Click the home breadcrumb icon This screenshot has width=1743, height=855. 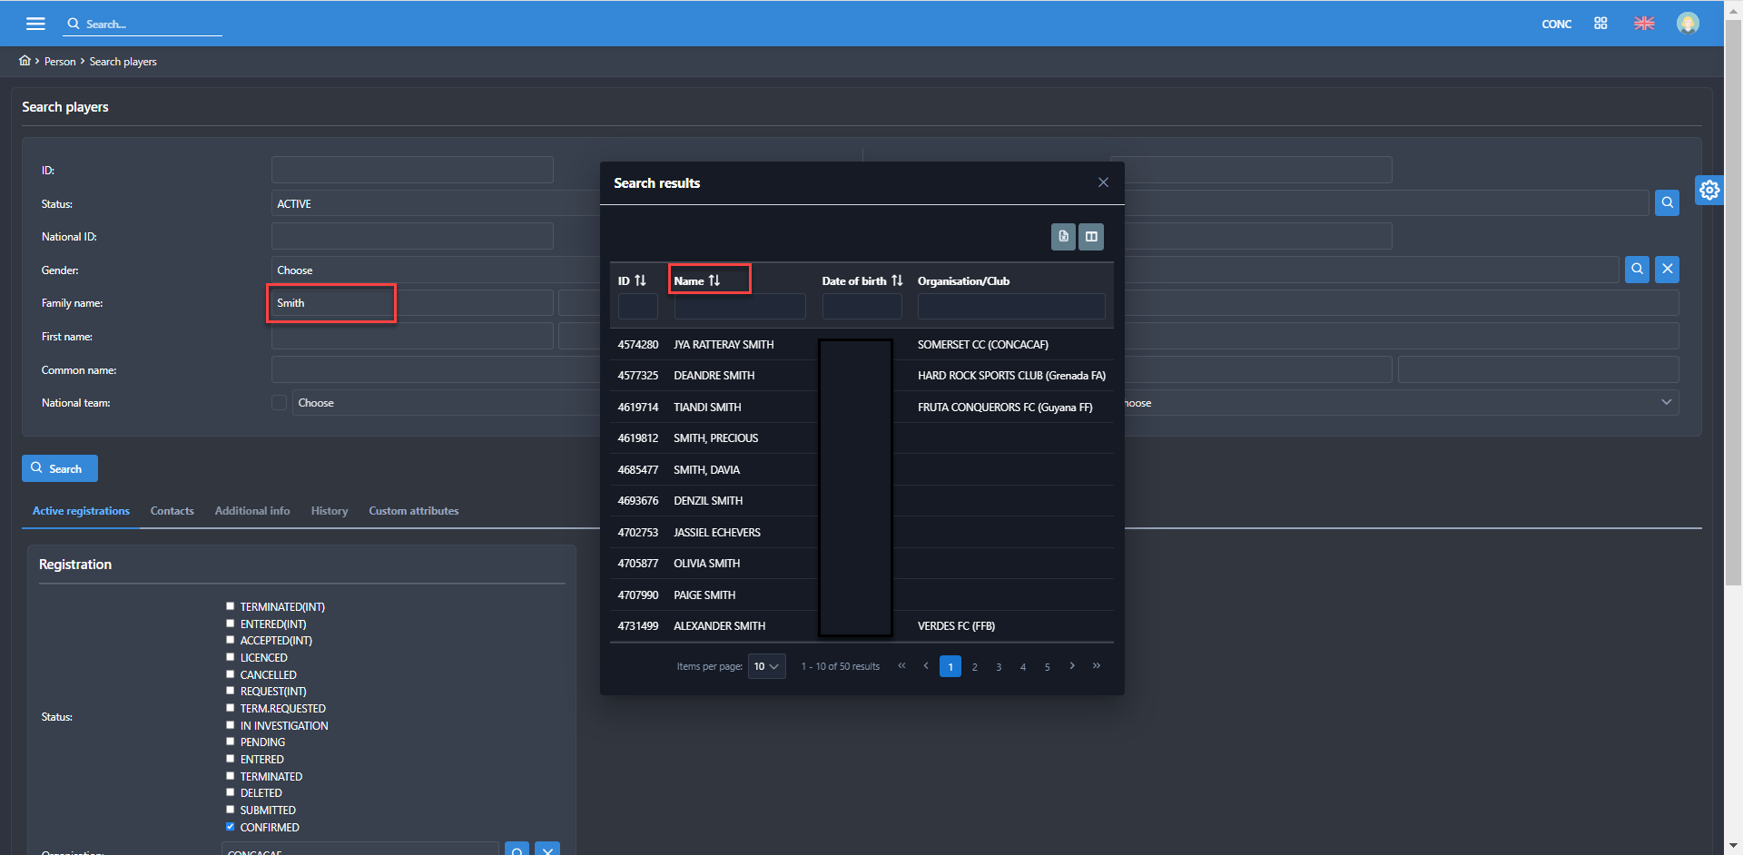tap(25, 61)
